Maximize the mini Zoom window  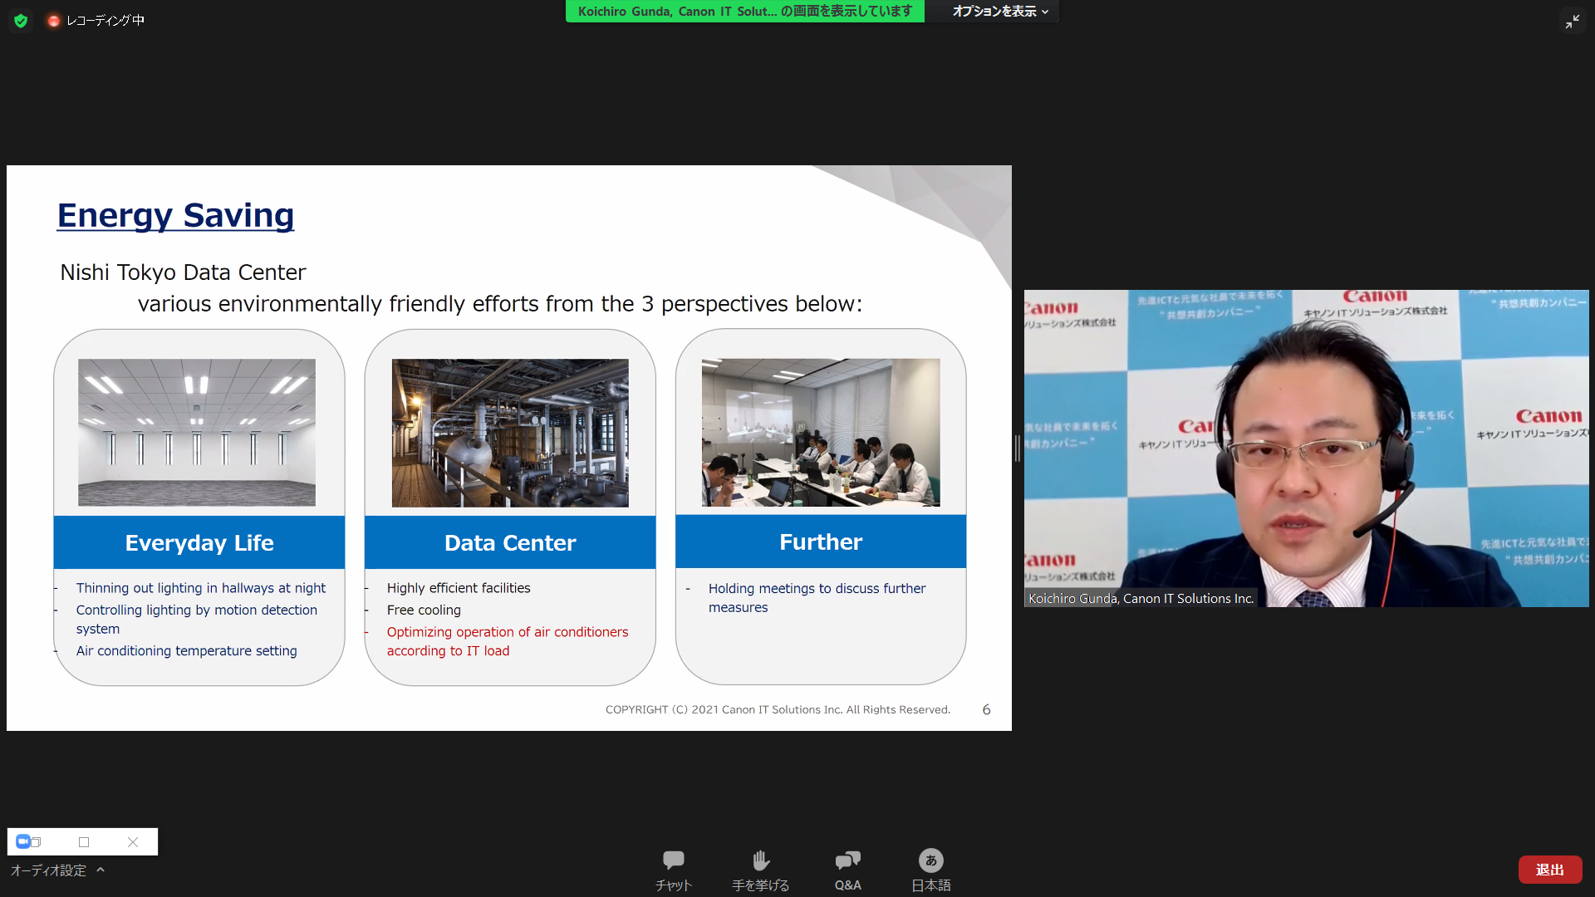tap(84, 841)
